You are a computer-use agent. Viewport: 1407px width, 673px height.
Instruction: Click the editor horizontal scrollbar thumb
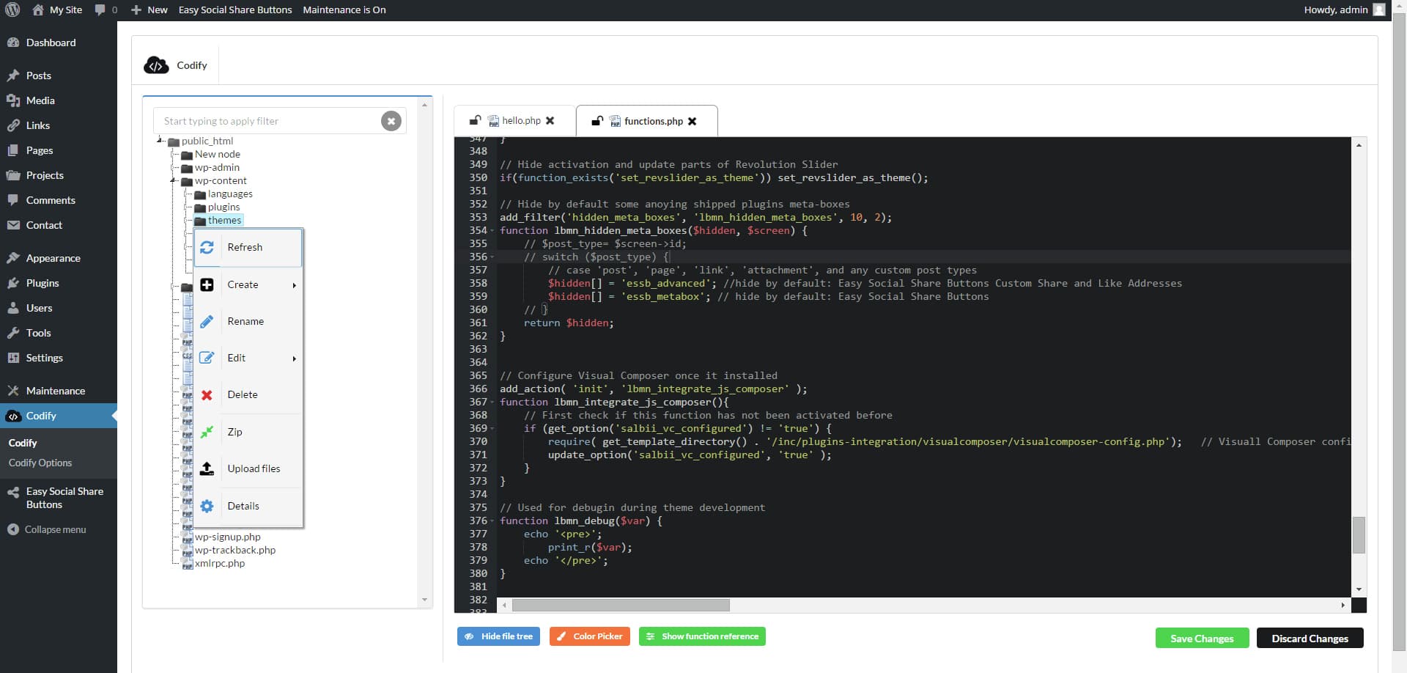621,605
